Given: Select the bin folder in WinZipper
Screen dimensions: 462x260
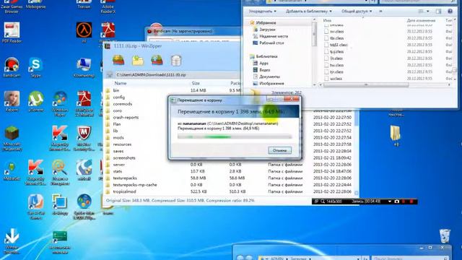Looking at the screenshot, I should 116,90.
